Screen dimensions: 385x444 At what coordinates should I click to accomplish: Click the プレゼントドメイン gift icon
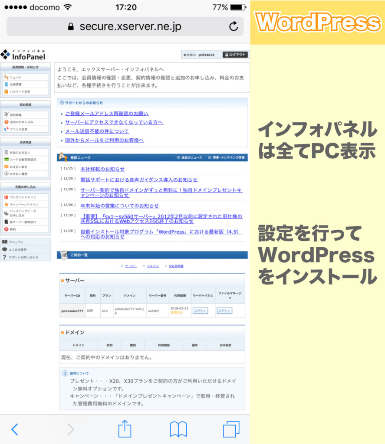[6, 197]
